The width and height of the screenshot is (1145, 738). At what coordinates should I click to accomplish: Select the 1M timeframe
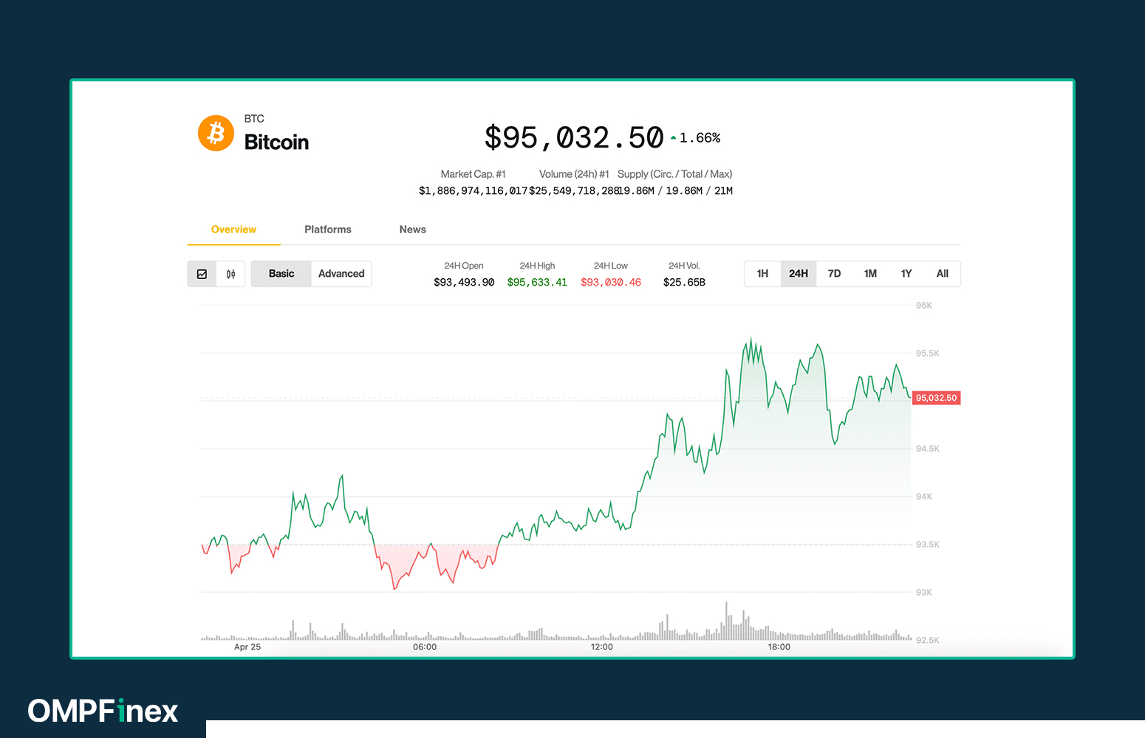pyautogui.click(x=870, y=273)
